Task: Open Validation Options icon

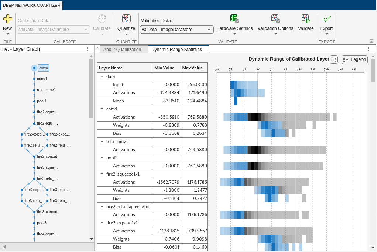Action: tap(275, 19)
